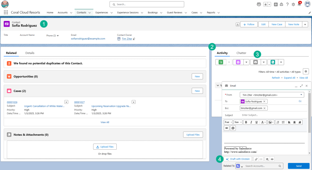
Task: Click the Log a Call phone icon
Action: (273, 62)
